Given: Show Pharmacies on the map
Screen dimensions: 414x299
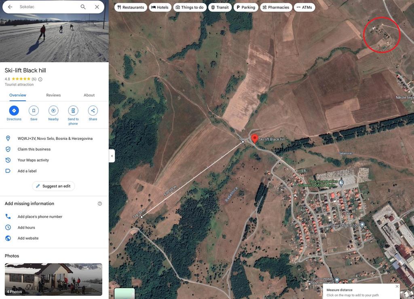Looking at the screenshot, I should [275, 7].
